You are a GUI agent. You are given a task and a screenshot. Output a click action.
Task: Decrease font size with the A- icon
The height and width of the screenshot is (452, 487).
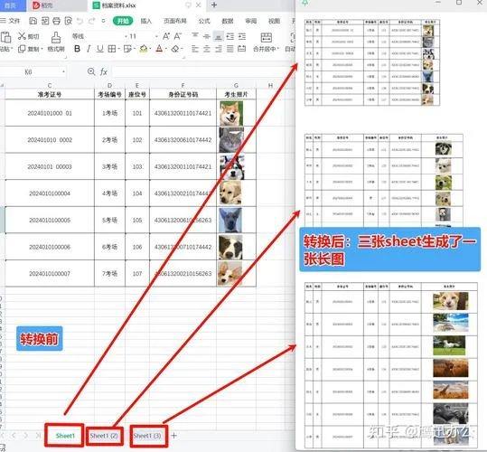point(178,36)
